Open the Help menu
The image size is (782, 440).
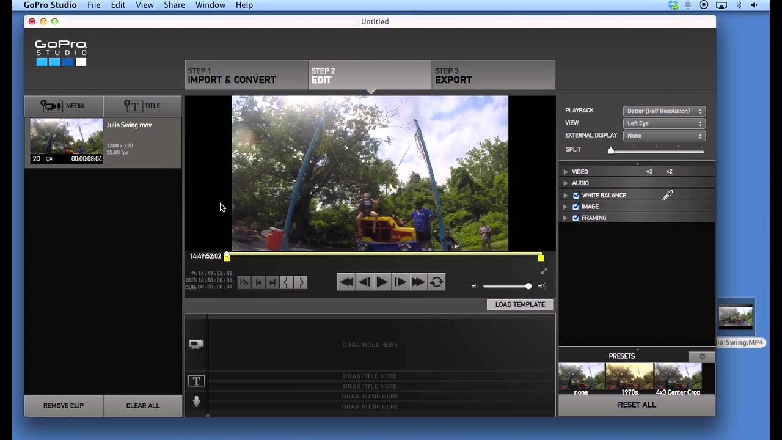click(244, 5)
